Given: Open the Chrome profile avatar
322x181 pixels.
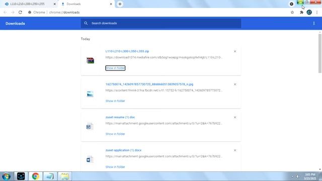Looking at the screenshot, I should point(309,12).
